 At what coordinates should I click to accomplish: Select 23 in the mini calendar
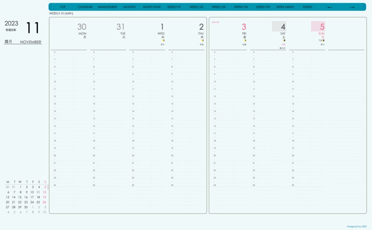[26, 202]
